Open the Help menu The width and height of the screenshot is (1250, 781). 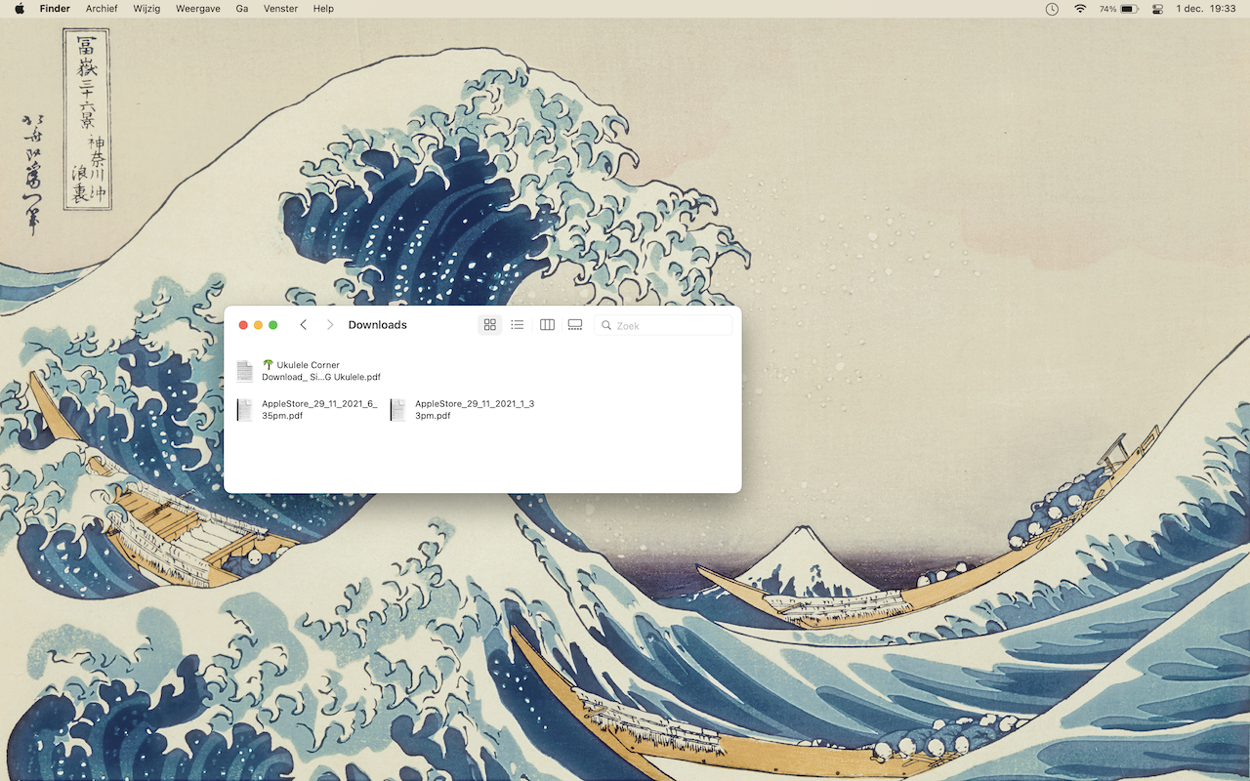323,9
